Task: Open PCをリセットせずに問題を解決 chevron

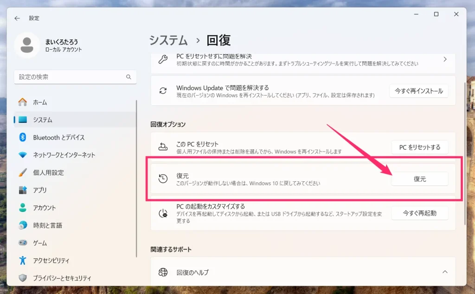Action: point(445,59)
